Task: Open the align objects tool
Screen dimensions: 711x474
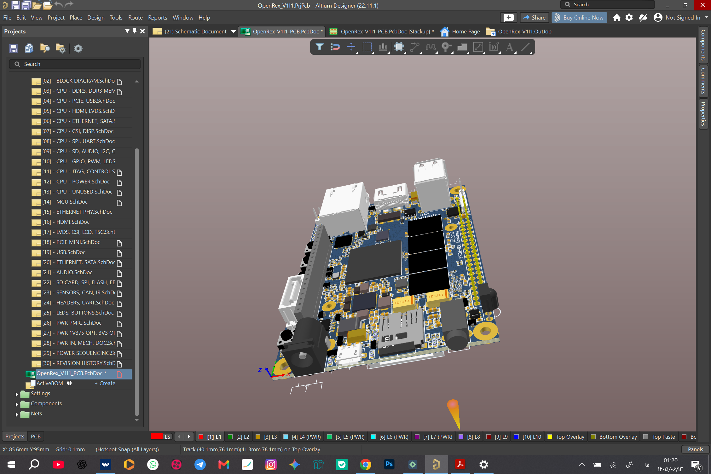Action: click(383, 47)
